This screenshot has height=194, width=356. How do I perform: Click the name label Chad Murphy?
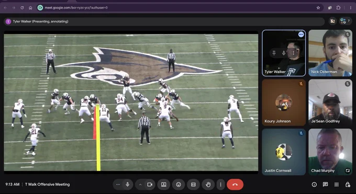(323, 170)
